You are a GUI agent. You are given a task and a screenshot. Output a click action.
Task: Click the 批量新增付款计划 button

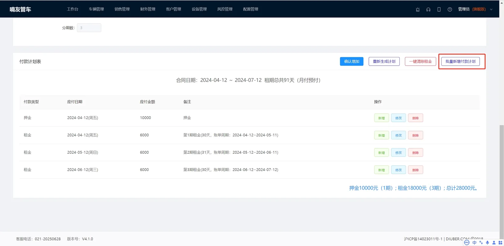coord(461,61)
